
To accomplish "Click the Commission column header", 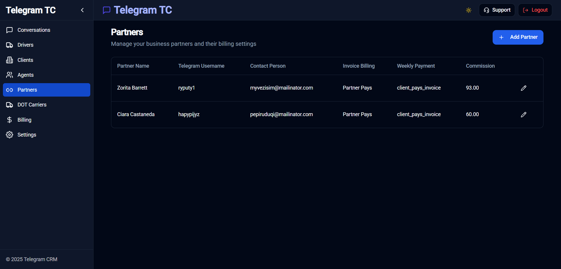I will pyautogui.click(x=480, y=66).
